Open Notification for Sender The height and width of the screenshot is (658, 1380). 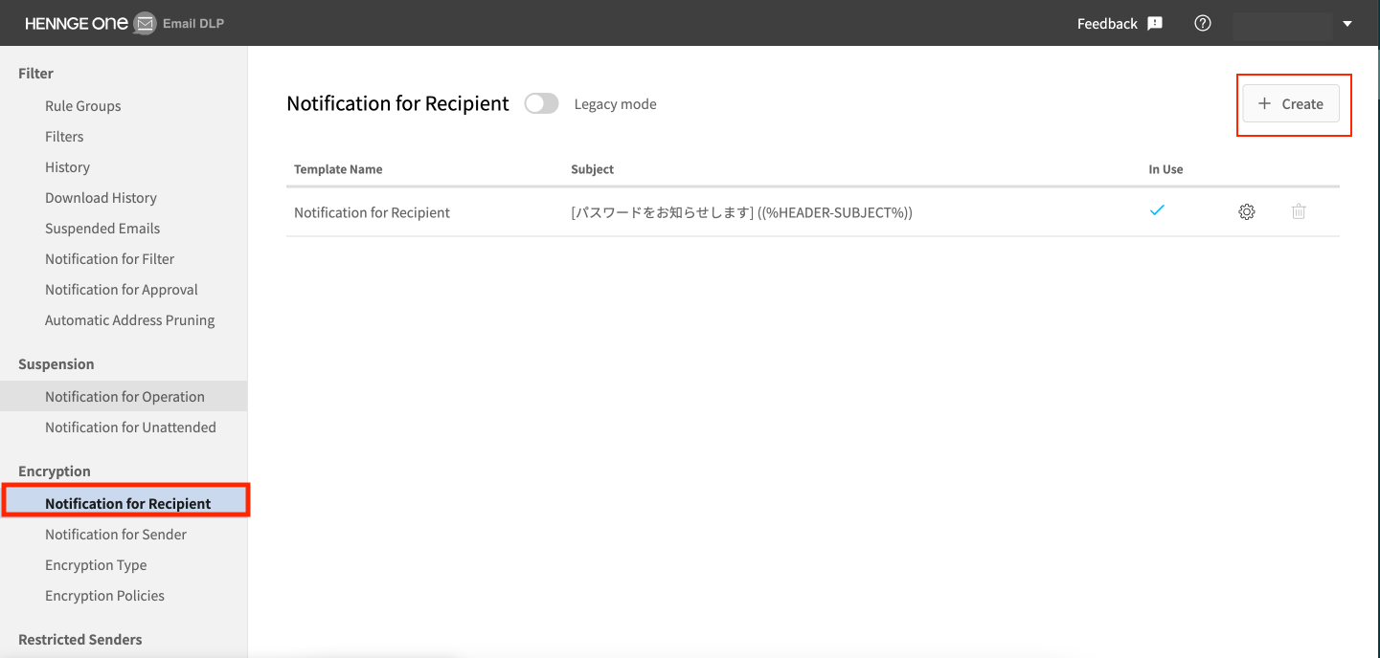[x=116, y=535]
